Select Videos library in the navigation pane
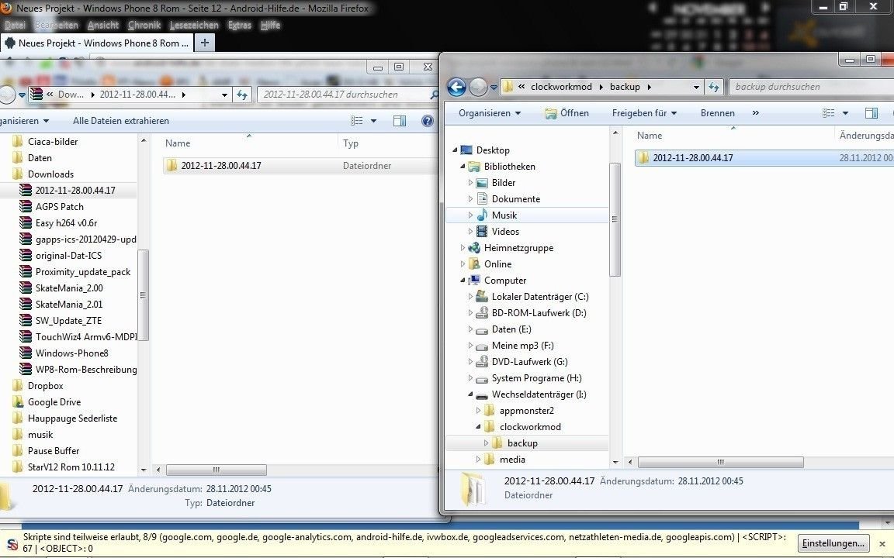 pyautogui.click(x=505, y=232)
